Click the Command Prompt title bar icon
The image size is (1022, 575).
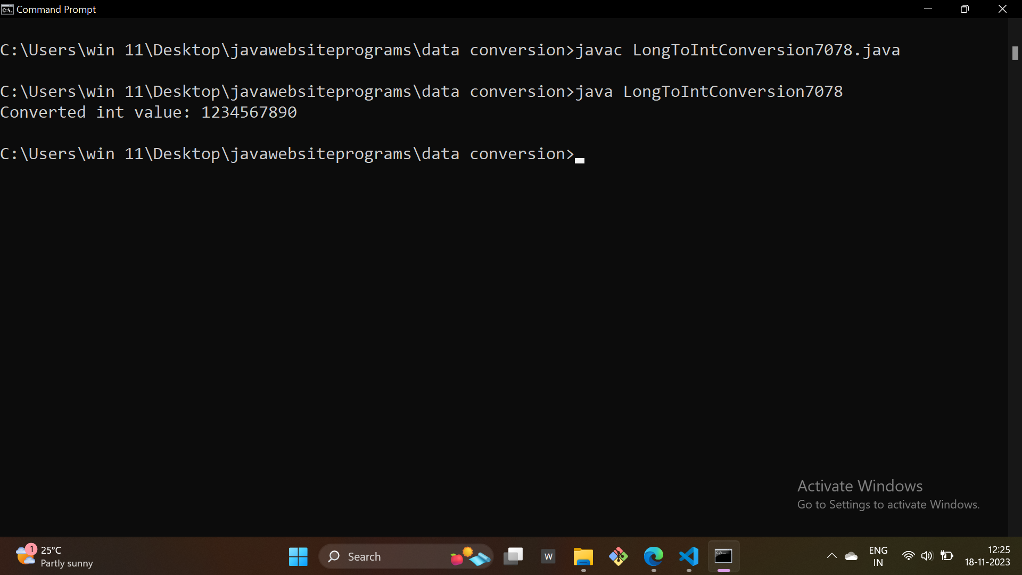tap(7, 9)
